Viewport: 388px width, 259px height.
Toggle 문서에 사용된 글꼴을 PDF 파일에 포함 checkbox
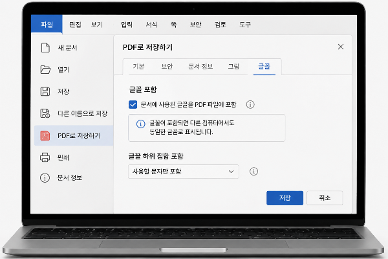click(x=133, y=105)
